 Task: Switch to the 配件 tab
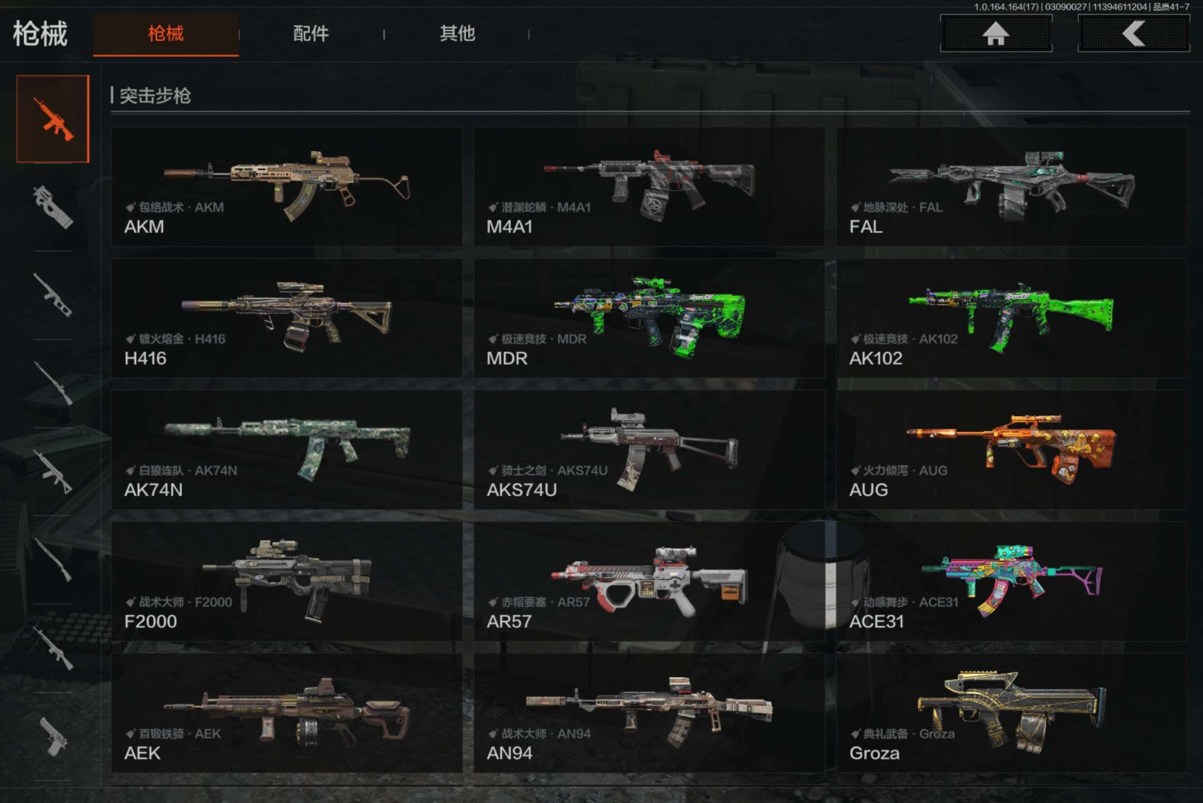311,34
